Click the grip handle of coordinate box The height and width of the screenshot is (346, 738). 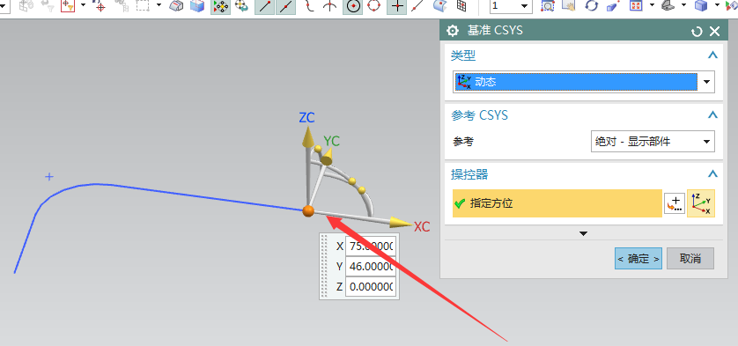(323, 266)
